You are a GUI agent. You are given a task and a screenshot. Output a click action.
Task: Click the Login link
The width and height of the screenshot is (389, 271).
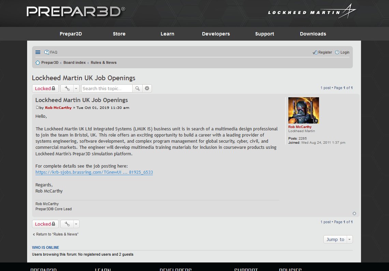[345, 52]
